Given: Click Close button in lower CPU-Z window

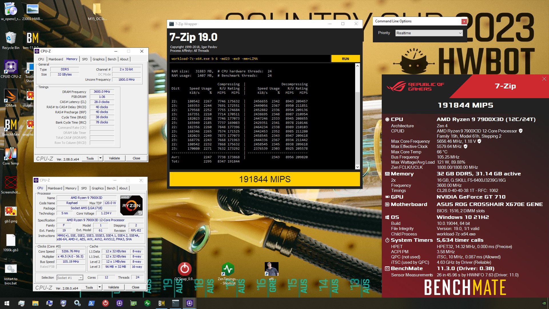Looking at the screenshot, I should pos(136,287).
